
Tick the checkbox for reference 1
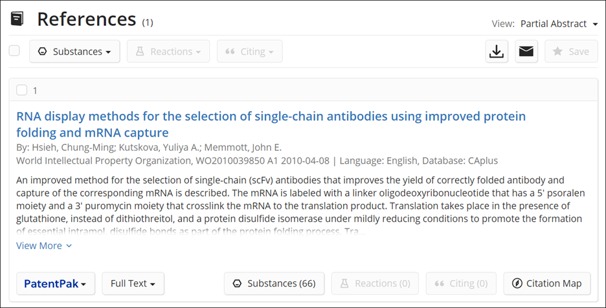[x=21, y=90]
